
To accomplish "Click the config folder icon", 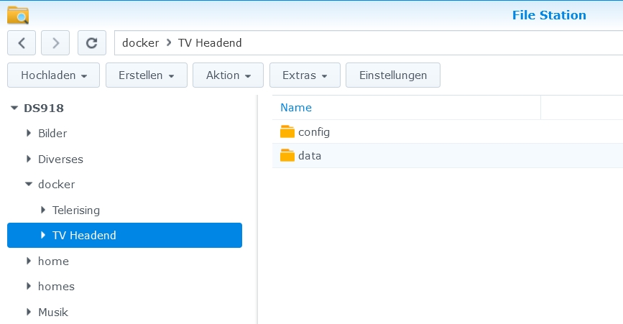I will tap(287, 131).
